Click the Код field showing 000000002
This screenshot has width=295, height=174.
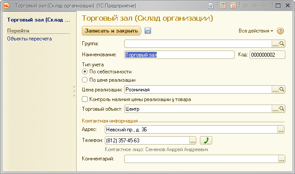pos(267,55)
